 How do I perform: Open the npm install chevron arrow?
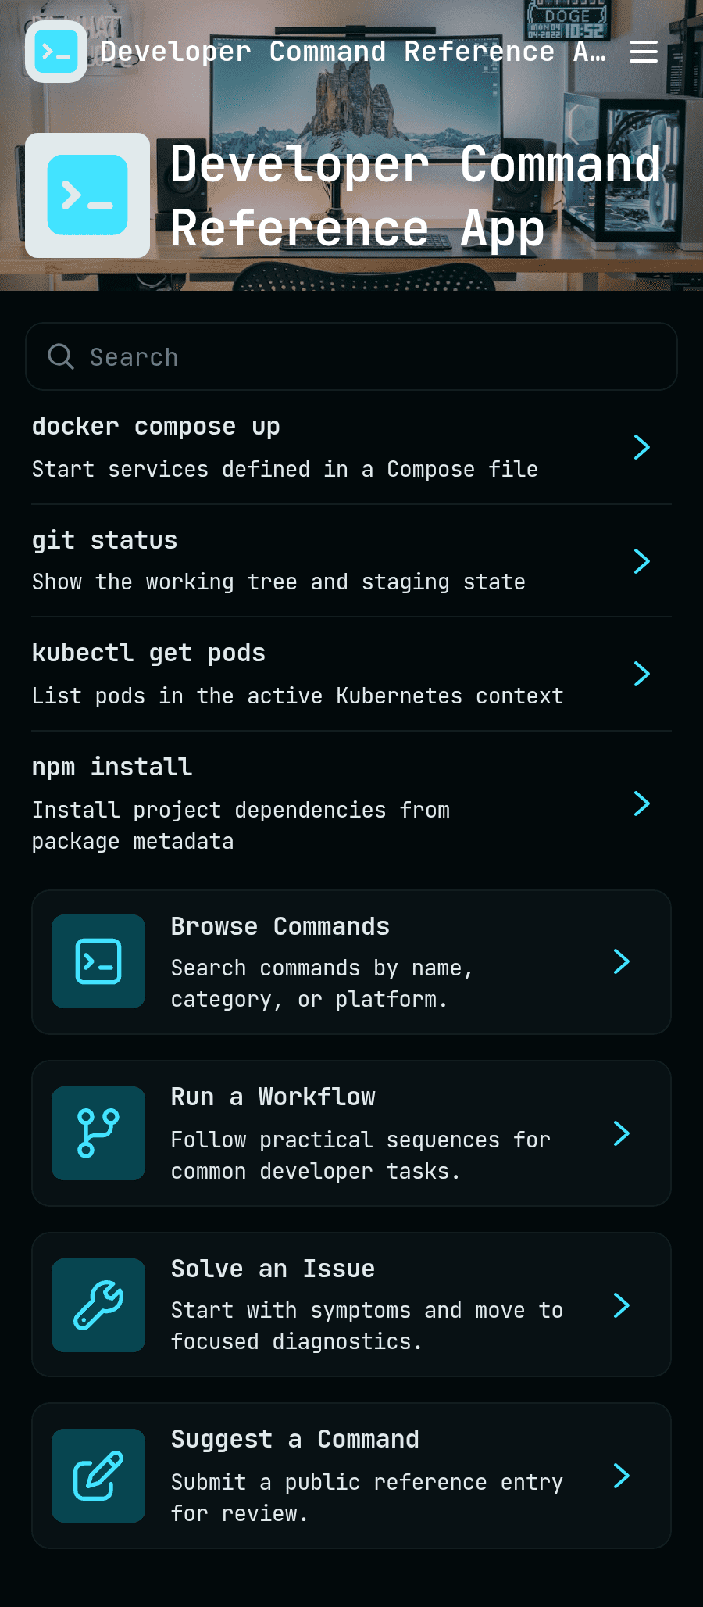coord(642,803)
